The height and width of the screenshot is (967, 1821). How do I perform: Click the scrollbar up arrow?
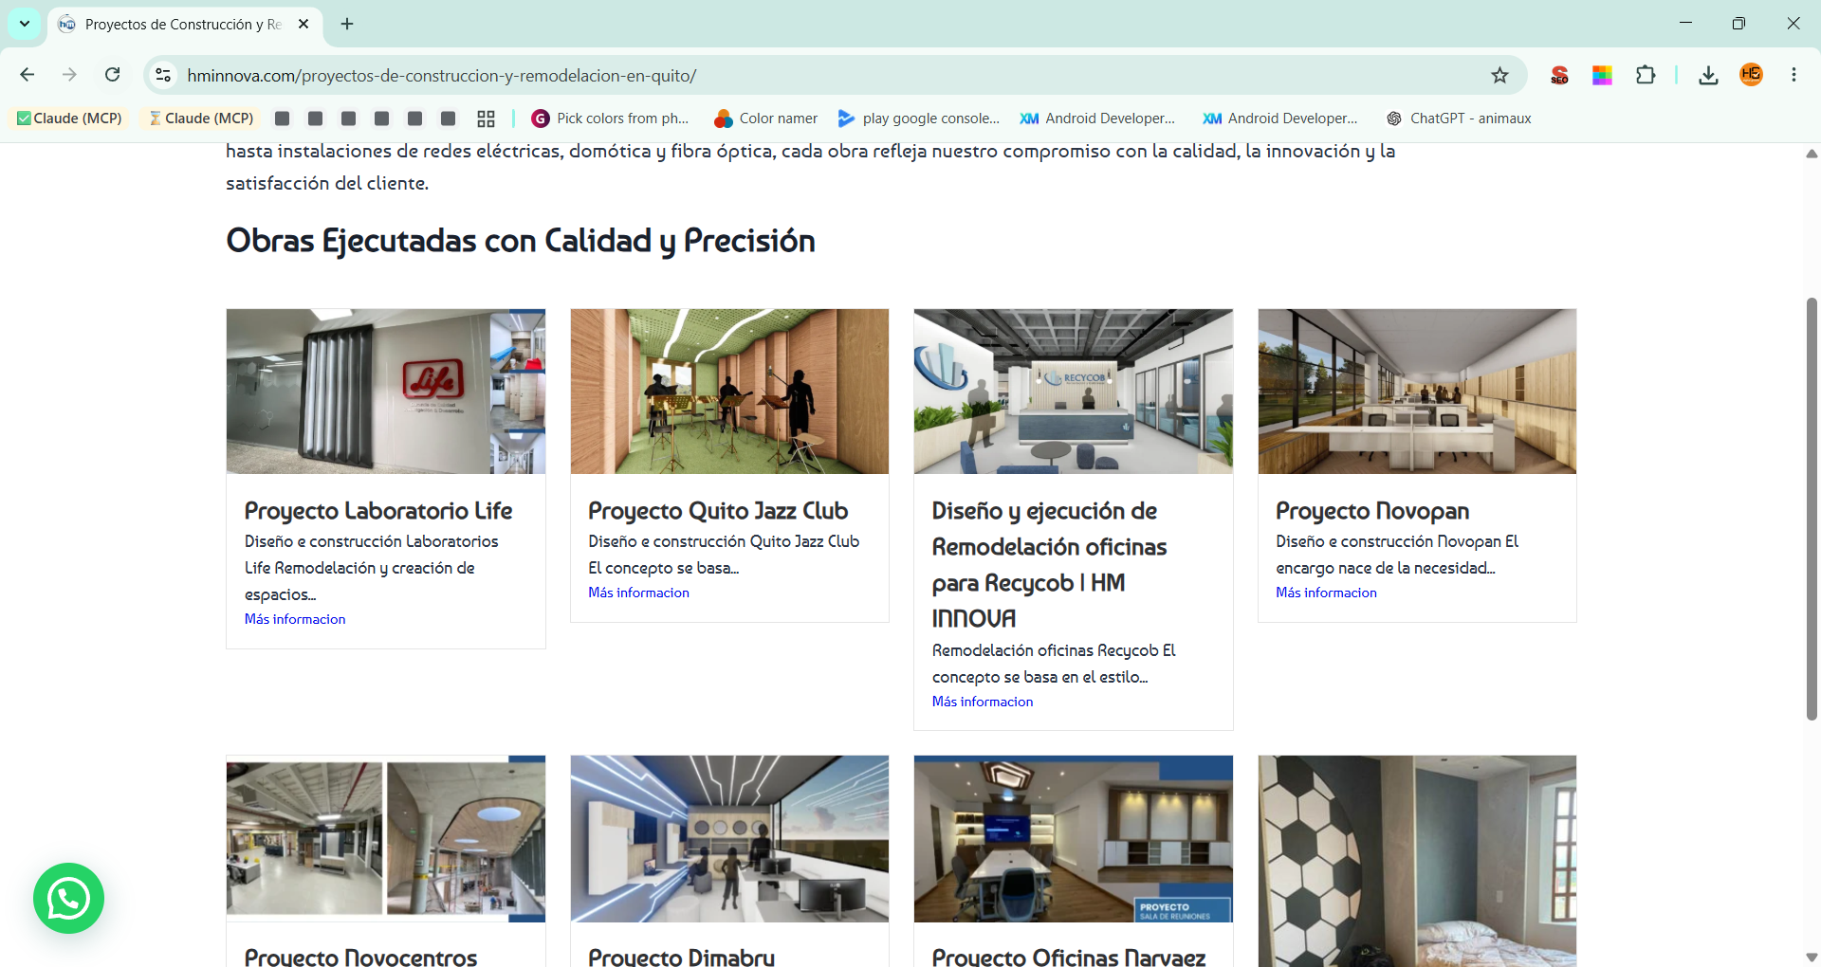coord(1812,154)
